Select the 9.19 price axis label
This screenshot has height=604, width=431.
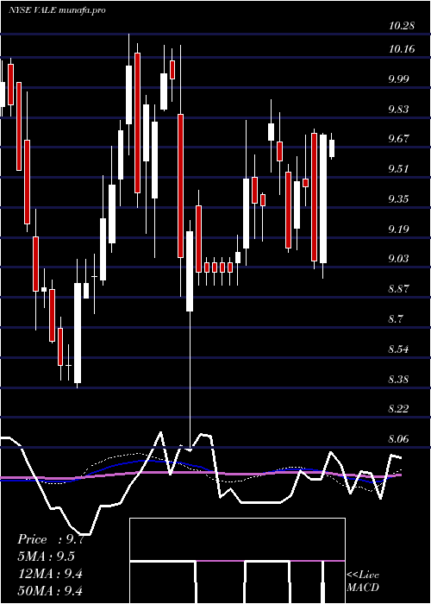tap(398, 230)
